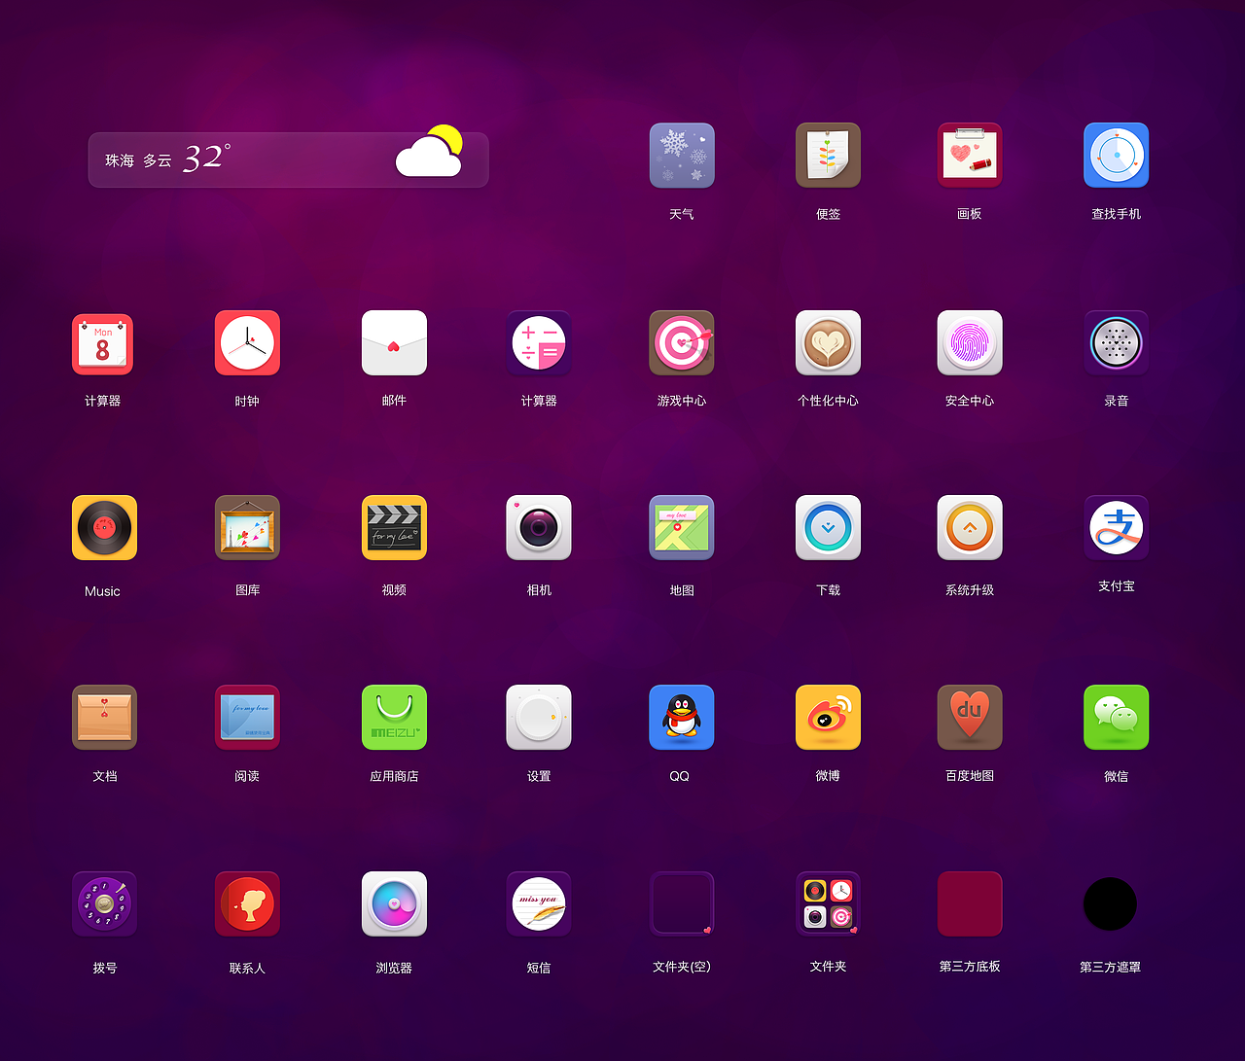The height and width of the screenshot is (1061, 1245).
Task: Open the calculator icon with plus and minus symbols
Action: 539,343
